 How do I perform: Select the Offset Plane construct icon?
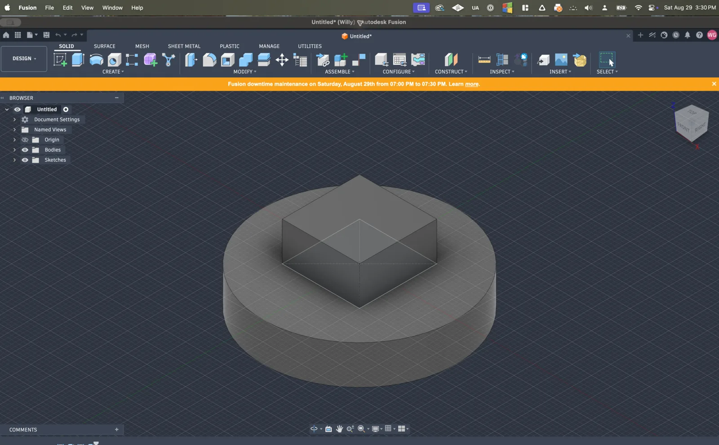tap(451, 59)
